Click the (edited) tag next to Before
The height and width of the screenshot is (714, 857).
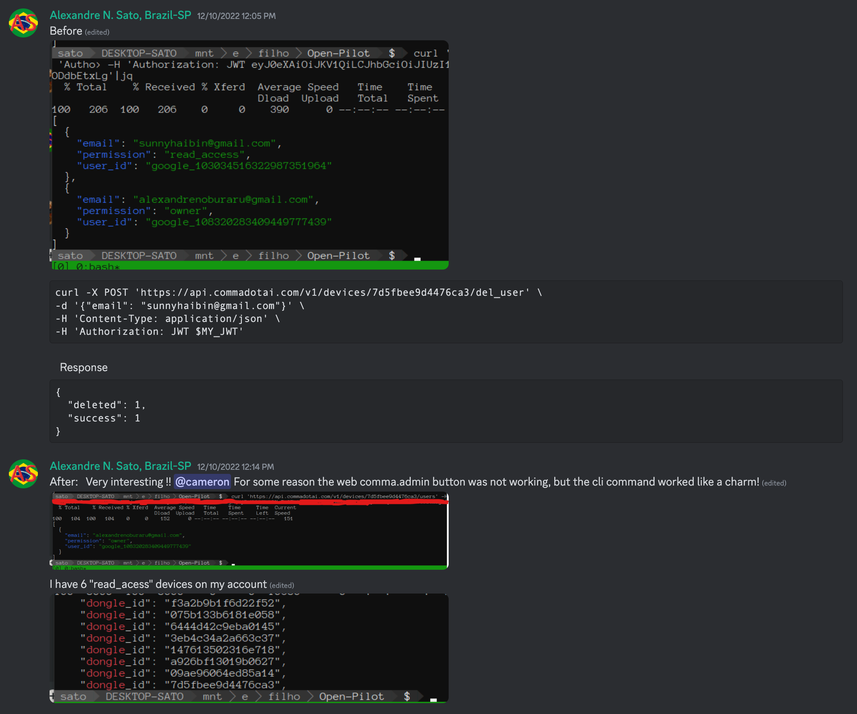point(97,32)
